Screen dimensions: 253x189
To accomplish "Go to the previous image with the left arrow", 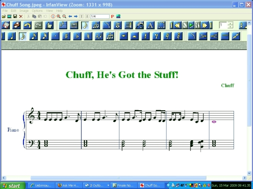I will (70, 17).
